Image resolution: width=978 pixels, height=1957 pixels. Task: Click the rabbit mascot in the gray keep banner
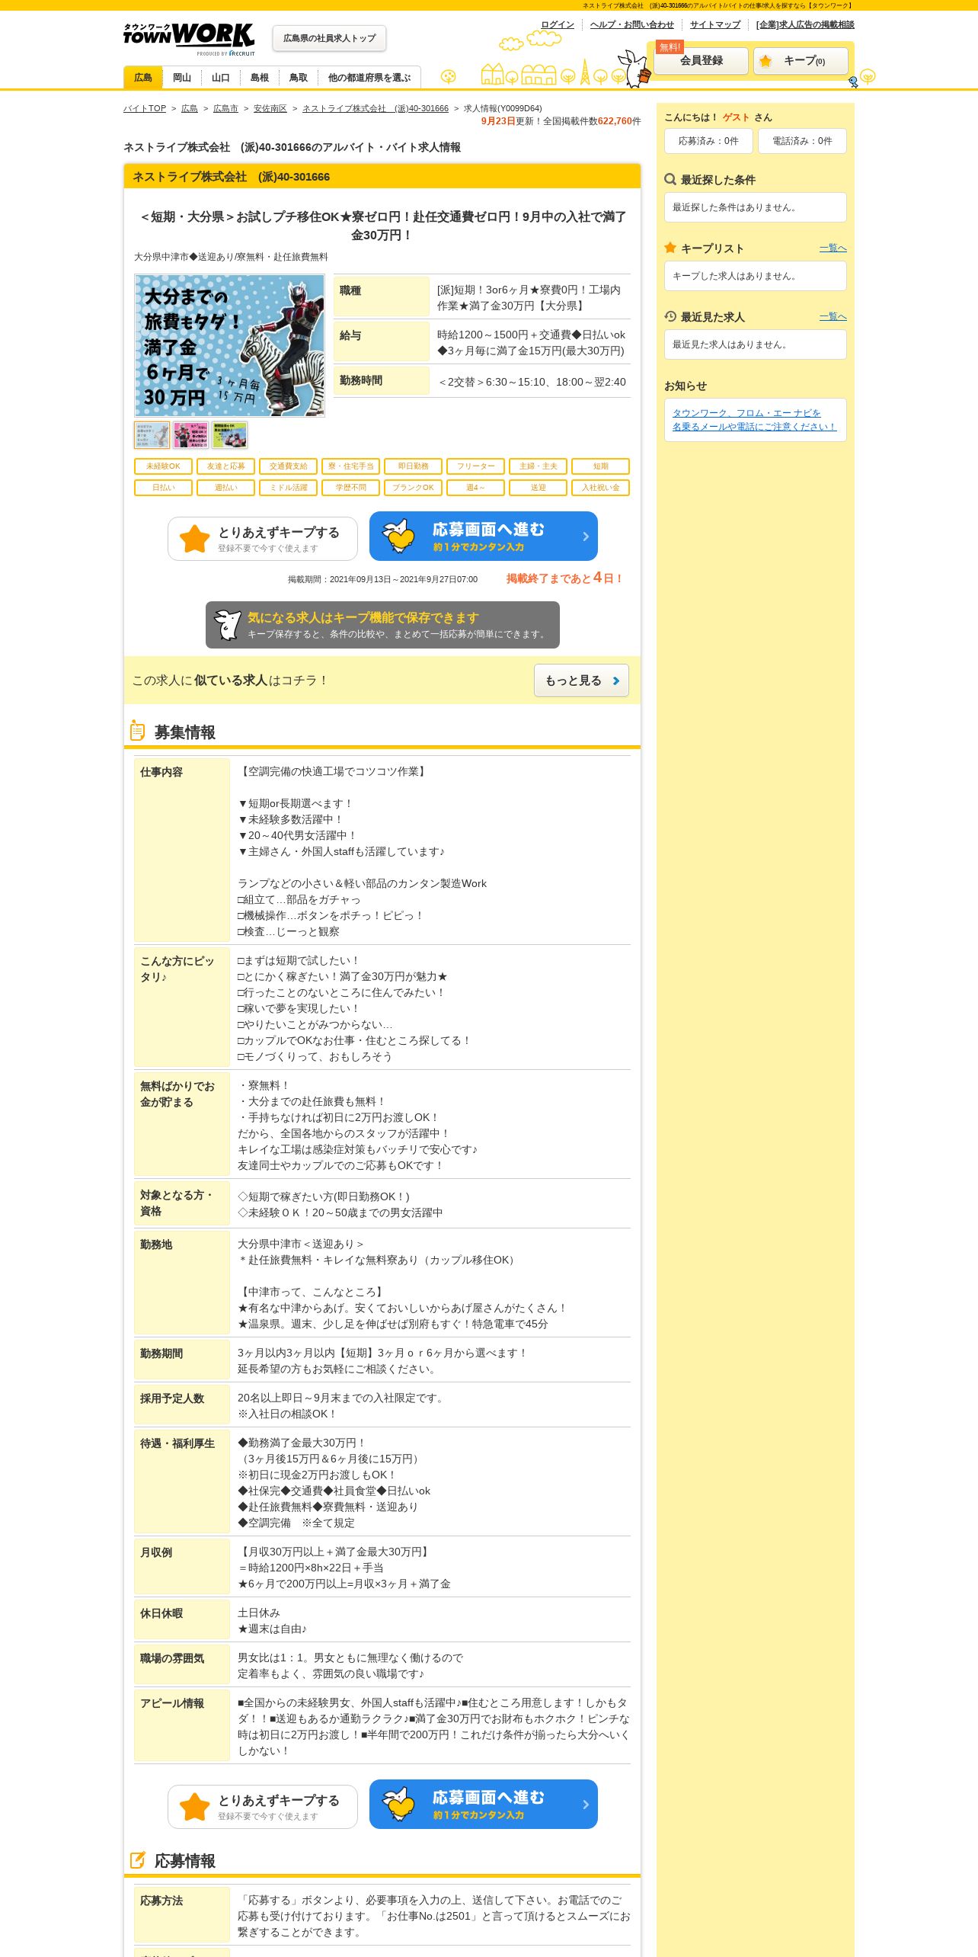click(x=227, y=625)
